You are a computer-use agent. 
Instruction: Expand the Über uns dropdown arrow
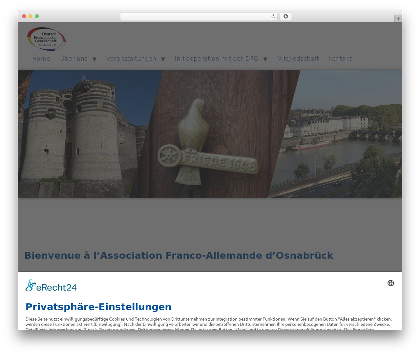tap(94, 59)
